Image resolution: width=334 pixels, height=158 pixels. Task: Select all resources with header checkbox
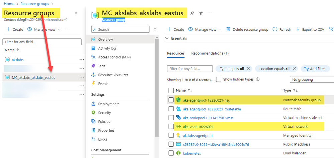(171, 90)
